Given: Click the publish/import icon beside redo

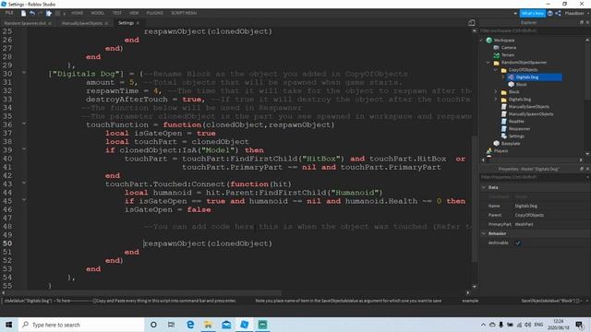Looking at the screenshot, I should click(49, 13).
